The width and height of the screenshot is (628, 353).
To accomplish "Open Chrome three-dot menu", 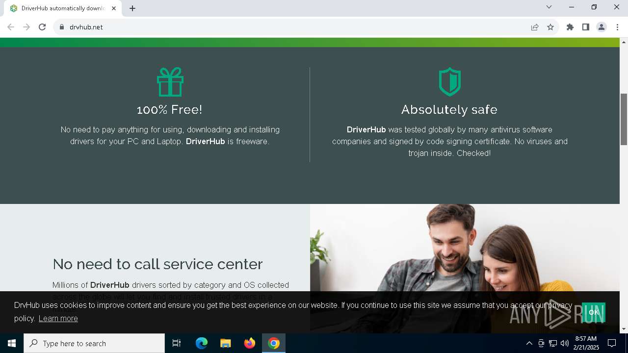I will (x=617, y=27).
